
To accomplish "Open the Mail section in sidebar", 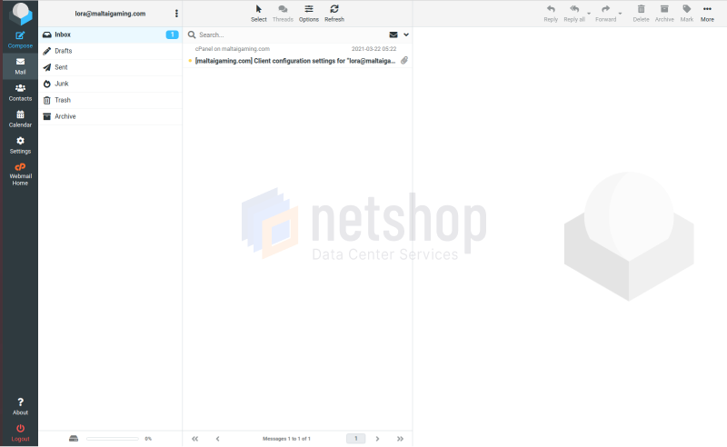I will (x=20, y=66).
